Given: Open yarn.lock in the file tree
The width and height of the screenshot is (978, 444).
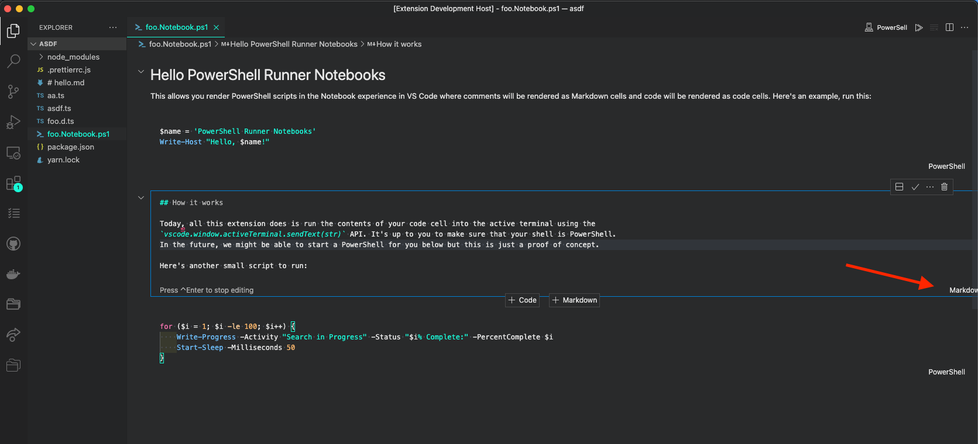Looking at the screenshot, I should pyautogui.click(x=77, y=160).
